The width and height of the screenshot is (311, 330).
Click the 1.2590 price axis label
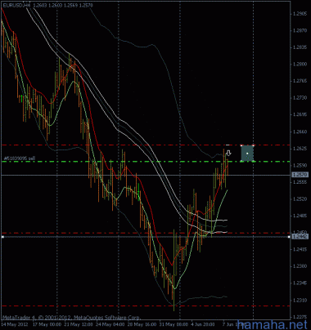tap(300, 165)
